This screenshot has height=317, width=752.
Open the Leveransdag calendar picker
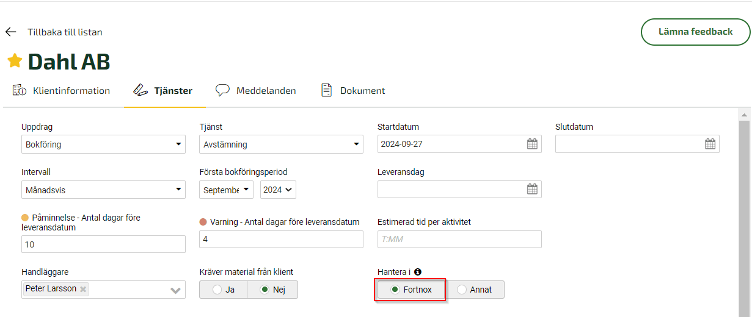click(x=532, y=189)
